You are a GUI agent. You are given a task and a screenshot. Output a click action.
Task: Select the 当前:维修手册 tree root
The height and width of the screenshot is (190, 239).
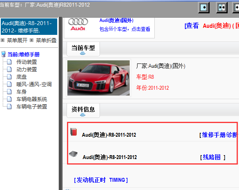[x=24, y=54]
